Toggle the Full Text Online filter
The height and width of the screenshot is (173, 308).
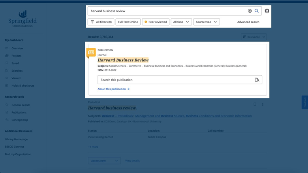point(128,22)
